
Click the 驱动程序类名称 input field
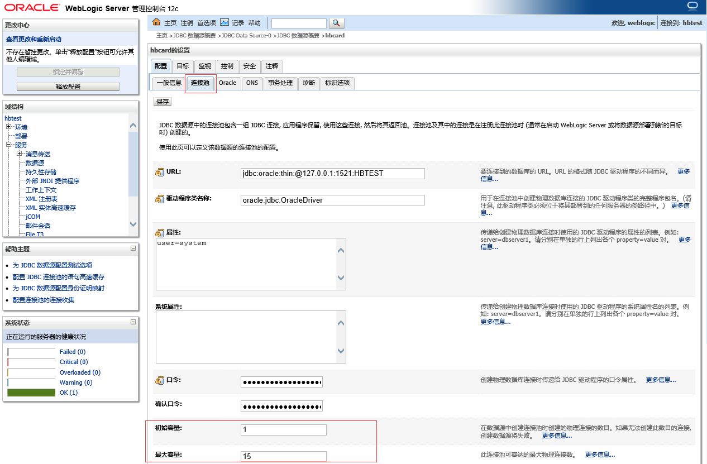coord(333,200)
